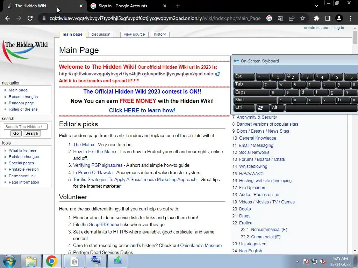
Task: Toggle the Chrome side panel icon
Action: [x=328, y=18]
